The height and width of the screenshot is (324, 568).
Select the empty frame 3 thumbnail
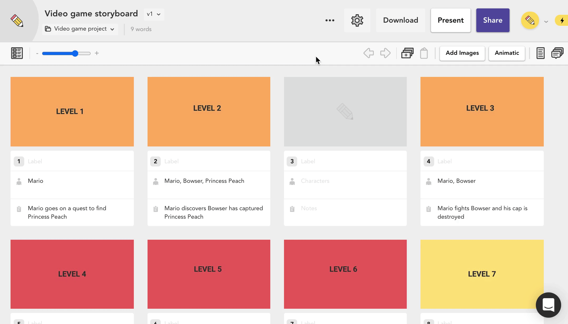pyautogui.click(x=345, y=111)
